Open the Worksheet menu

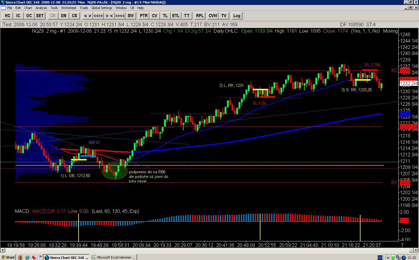point(69,8)
